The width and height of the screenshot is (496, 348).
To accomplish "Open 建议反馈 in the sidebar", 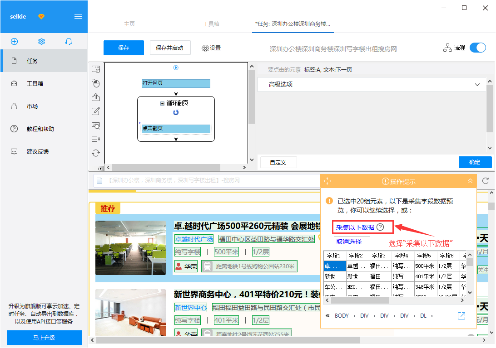I will [x=44, y=152].
